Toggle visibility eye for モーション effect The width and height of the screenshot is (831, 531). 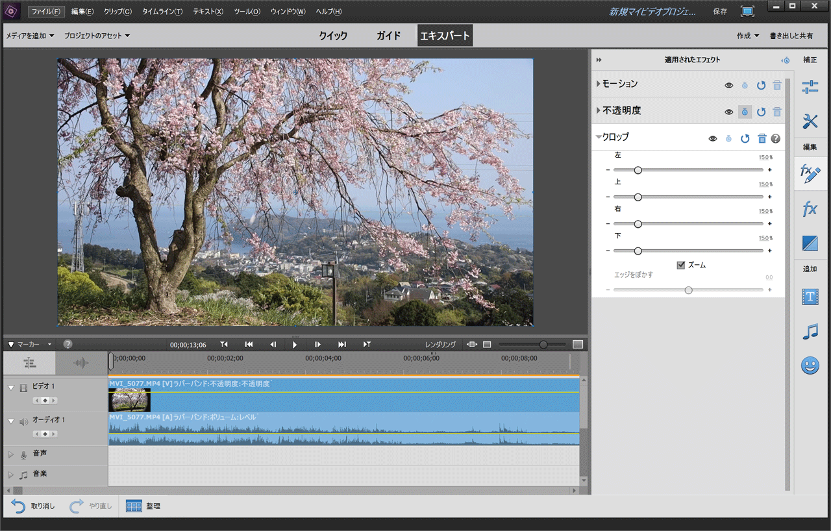[729, 85]
